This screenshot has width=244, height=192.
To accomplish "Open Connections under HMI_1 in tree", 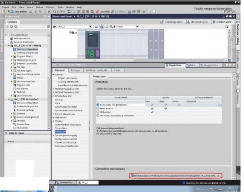I will 23,124.
